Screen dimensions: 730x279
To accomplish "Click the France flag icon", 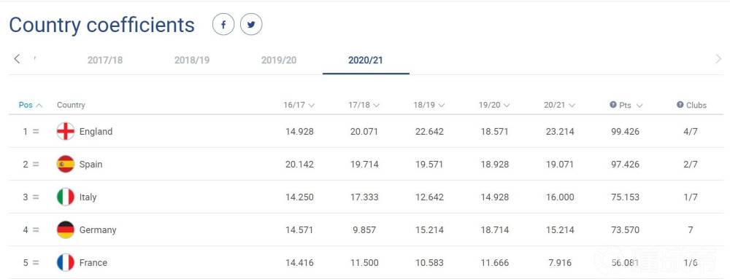I will [x=66, y=263].
